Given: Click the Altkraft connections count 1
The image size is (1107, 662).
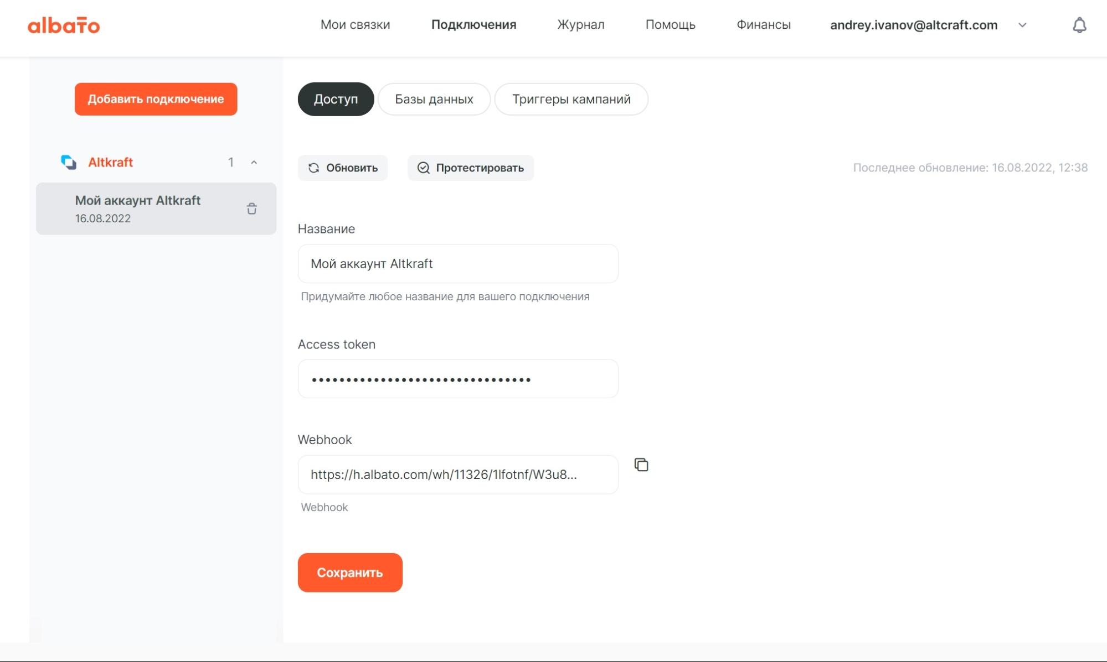Looking at the screenshot, I should (x=230, y=162).
